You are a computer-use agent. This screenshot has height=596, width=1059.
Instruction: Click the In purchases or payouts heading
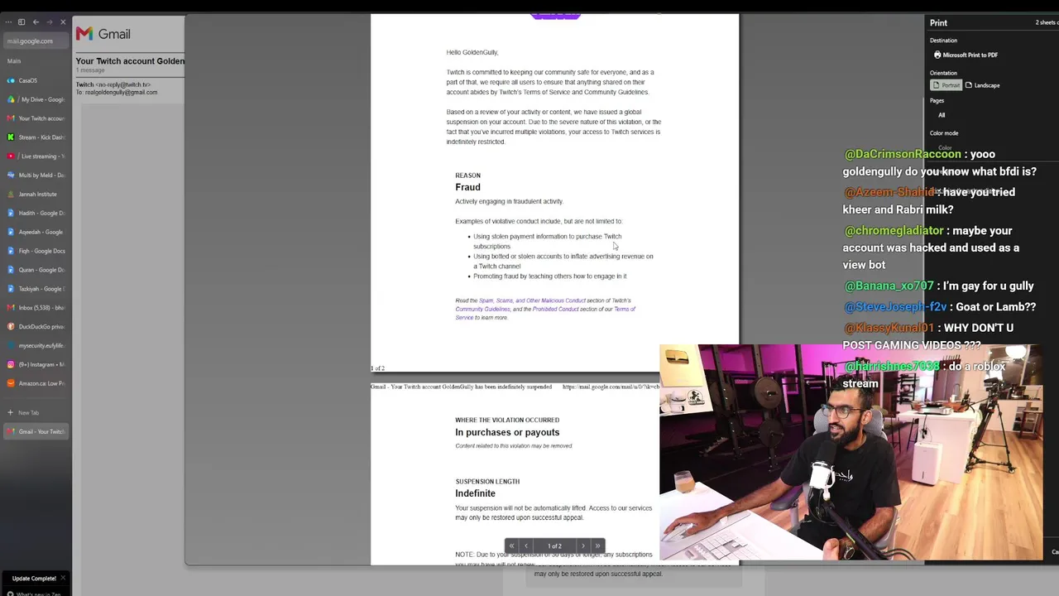[x=507, y=432]
